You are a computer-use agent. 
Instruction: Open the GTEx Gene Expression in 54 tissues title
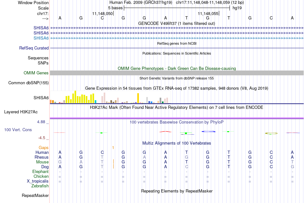point(177,88)
